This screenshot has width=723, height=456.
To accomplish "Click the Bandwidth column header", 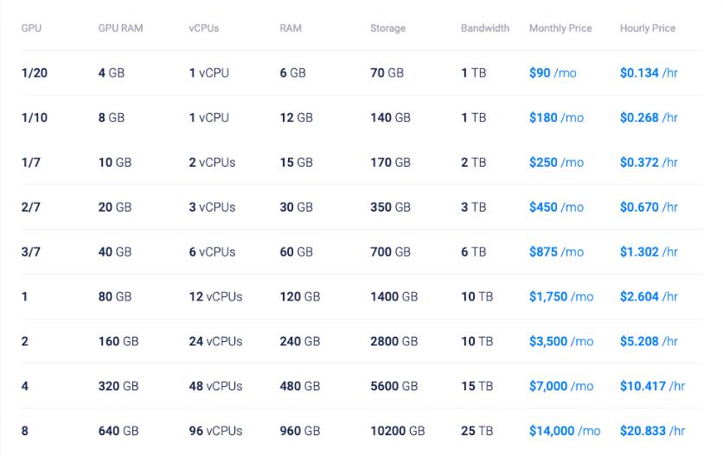I will pos(484,28).
